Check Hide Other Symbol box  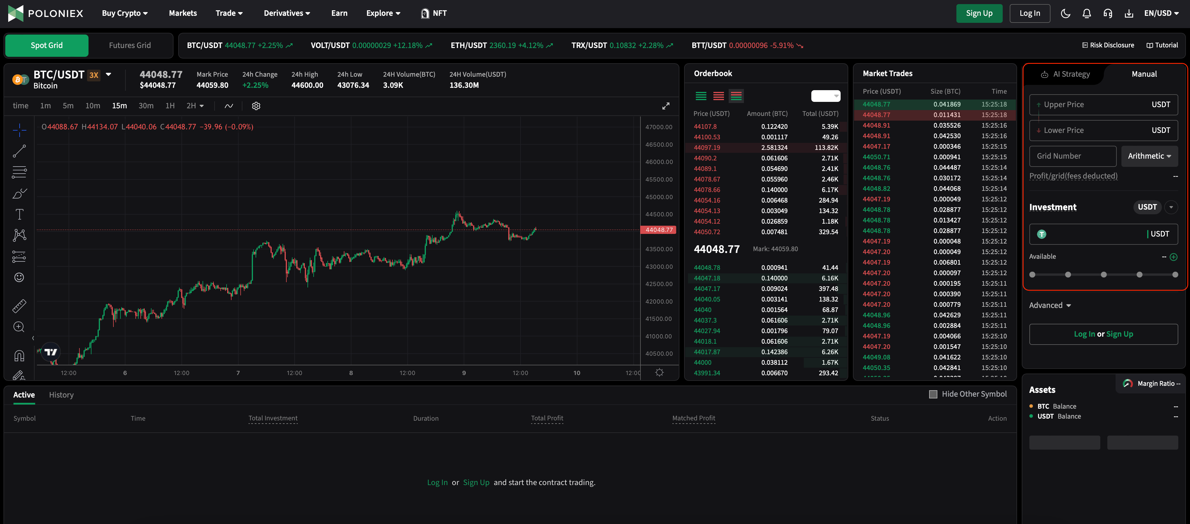tap(933, 394)
